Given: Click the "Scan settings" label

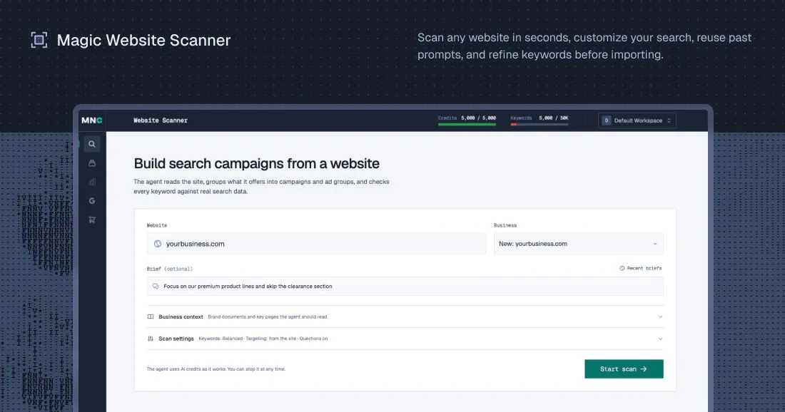Looking at the screenshot, I should (176, 339).
